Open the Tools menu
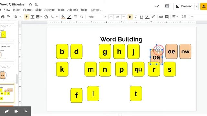 61,10
